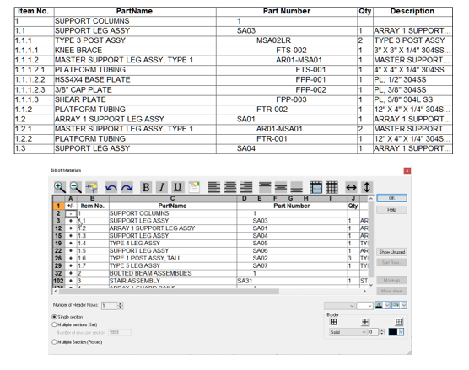Toggle Bold text formatting

point(146,187)
